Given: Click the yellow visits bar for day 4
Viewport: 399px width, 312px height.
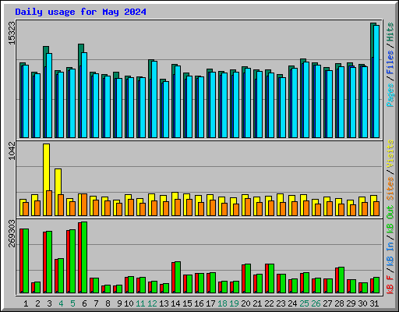Looking at the screenshot, I should click(58, 182).
